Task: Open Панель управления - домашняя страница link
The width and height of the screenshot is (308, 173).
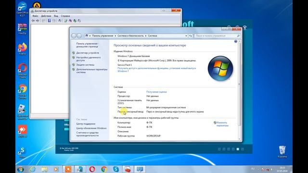Action: (88, 45)
